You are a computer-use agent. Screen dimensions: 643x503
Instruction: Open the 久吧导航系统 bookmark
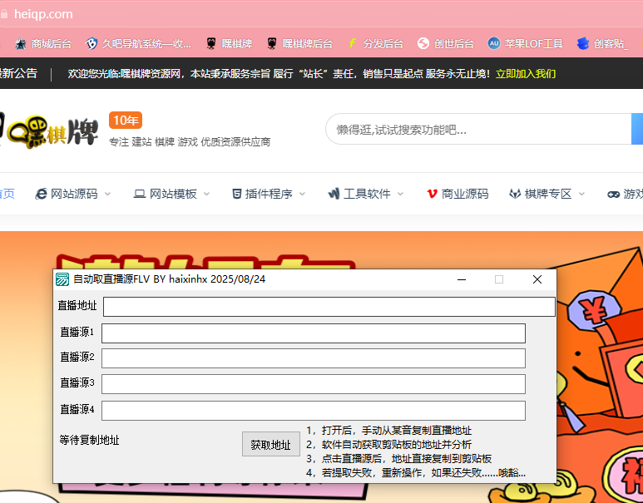pos(138,43)
